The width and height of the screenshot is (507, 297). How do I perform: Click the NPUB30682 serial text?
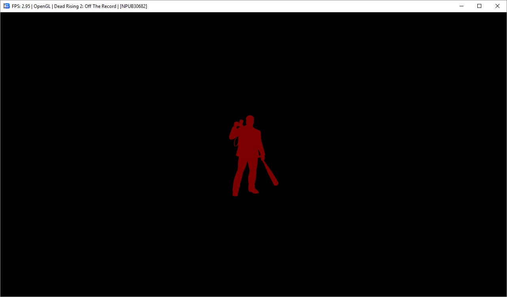pos(133,6)
